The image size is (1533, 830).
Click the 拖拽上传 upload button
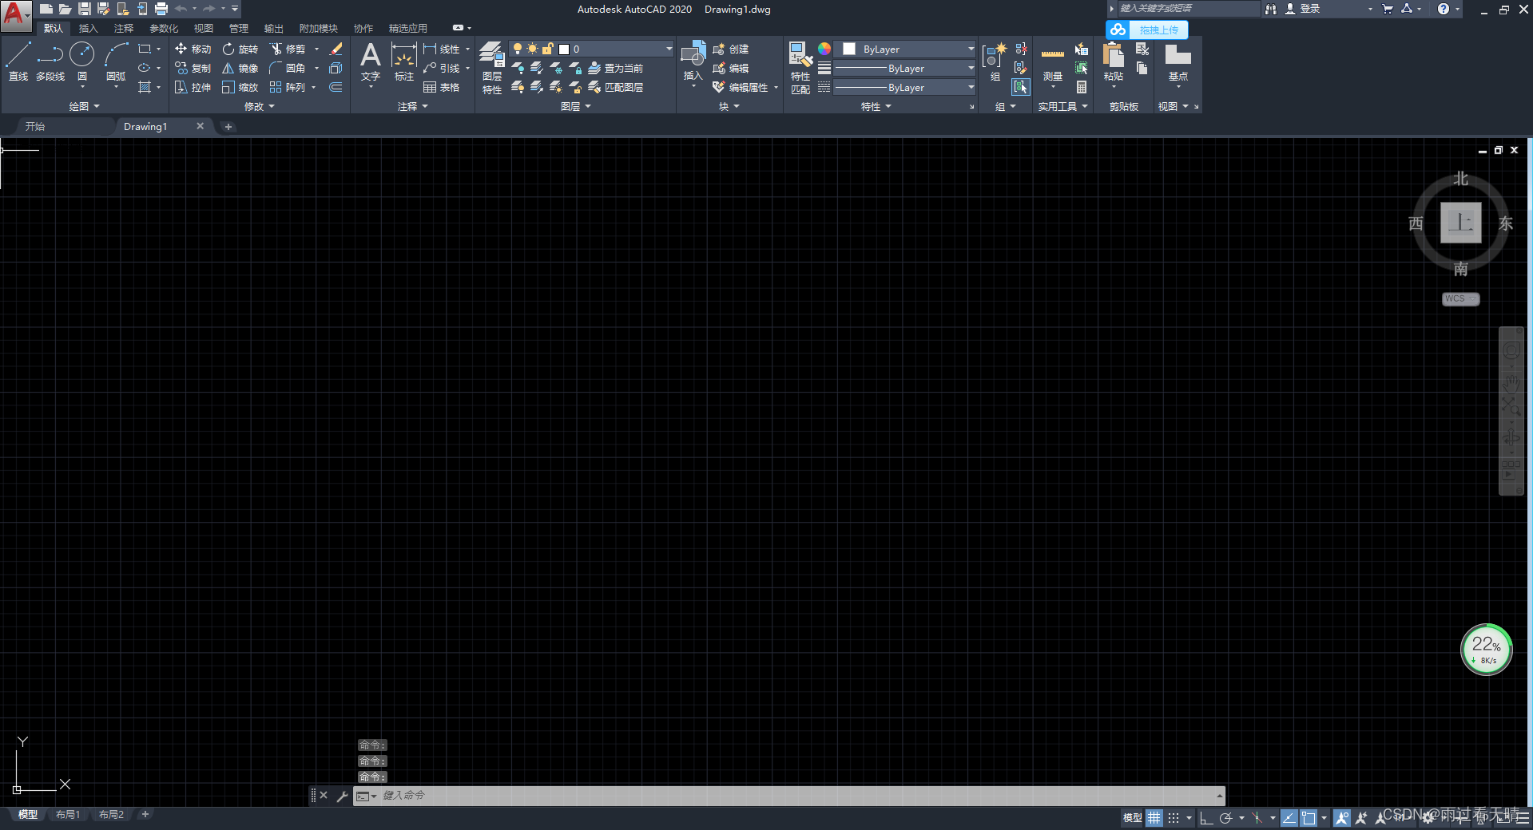[x=1147, y=30]
